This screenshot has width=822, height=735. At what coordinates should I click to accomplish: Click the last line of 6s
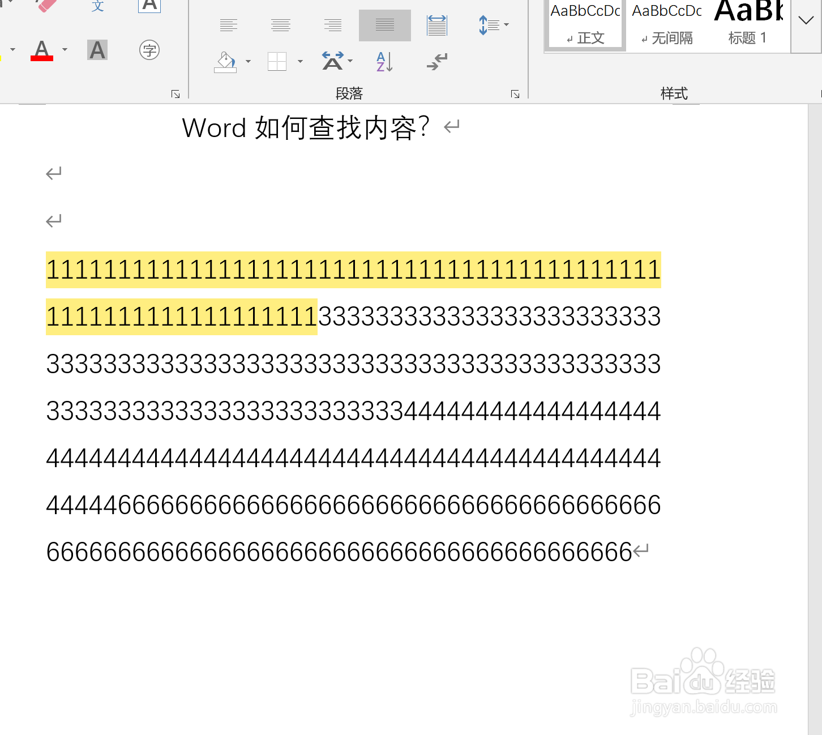click(339, 552)
